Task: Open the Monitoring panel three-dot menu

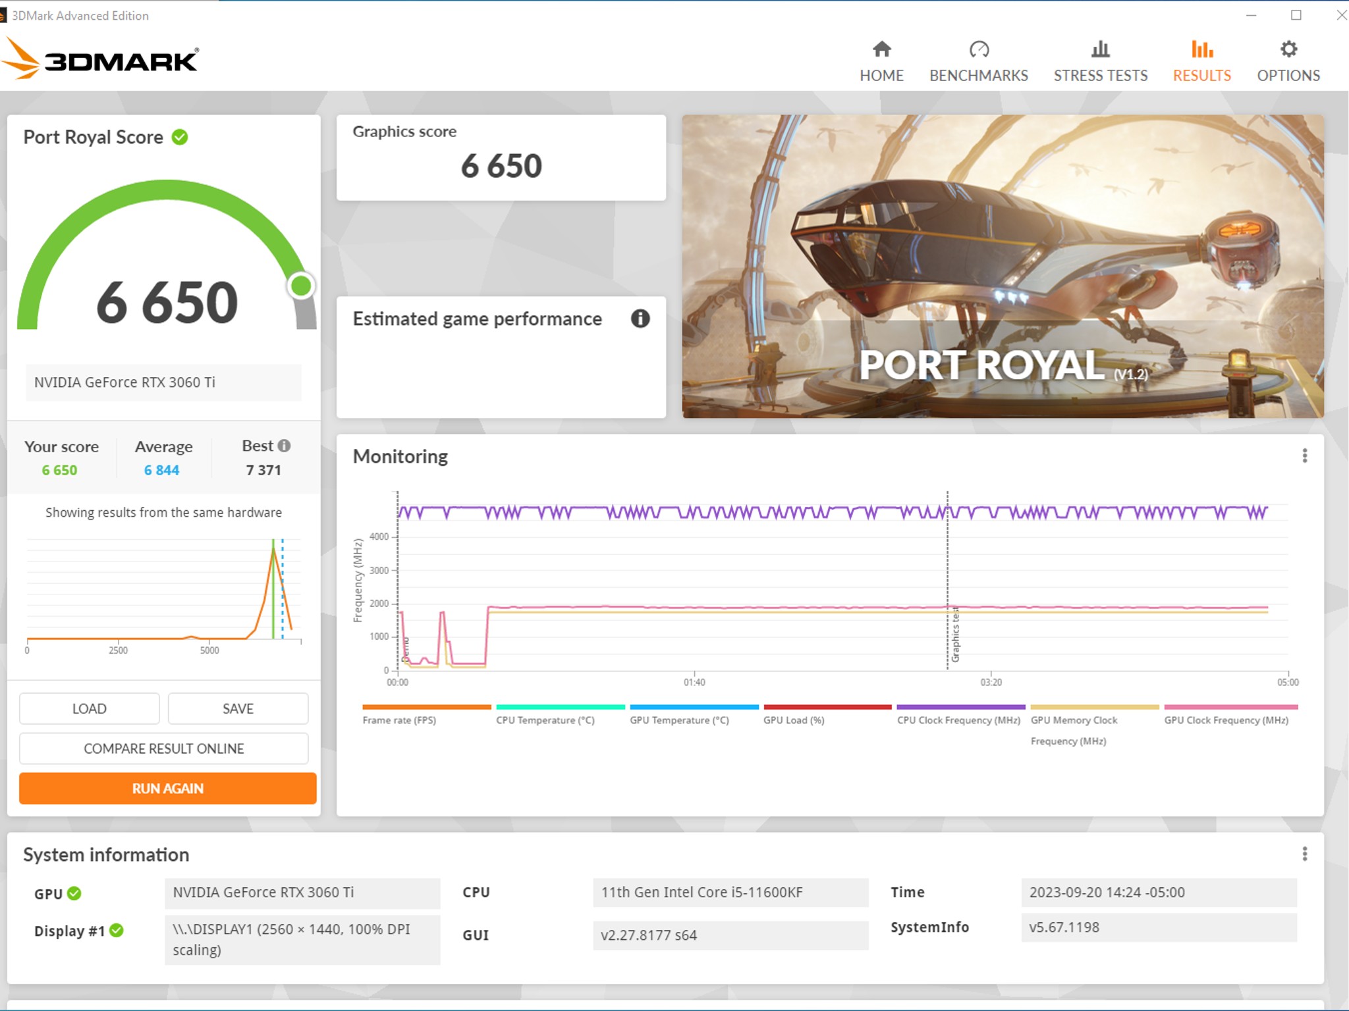Action: click(x=1304, y=456)
